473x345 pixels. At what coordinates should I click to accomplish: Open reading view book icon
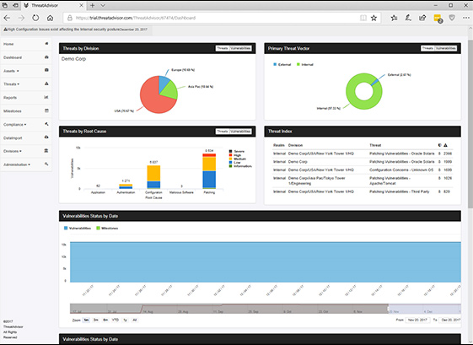point(363,18)
